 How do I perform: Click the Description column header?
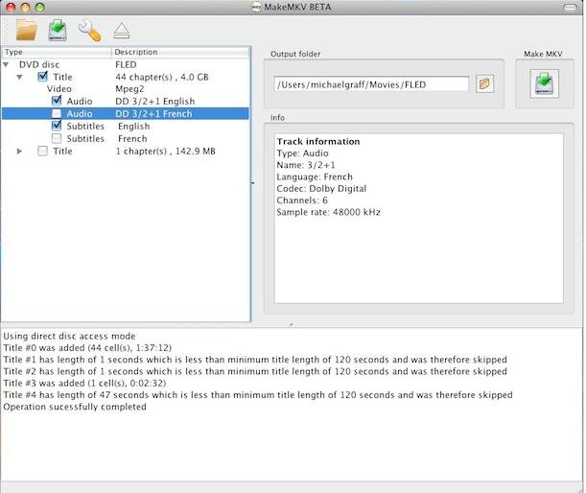coord(180,52)
